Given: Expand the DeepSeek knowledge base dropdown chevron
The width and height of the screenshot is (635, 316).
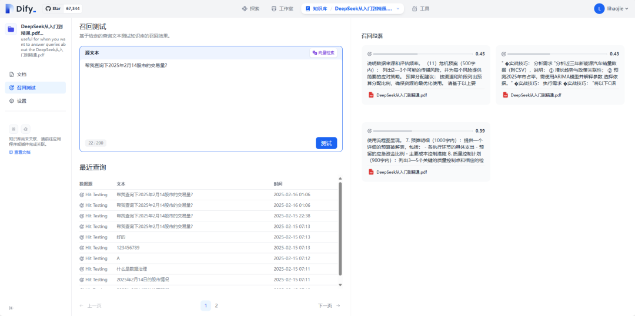Looking at the screenshot, I should pos(397,8).
